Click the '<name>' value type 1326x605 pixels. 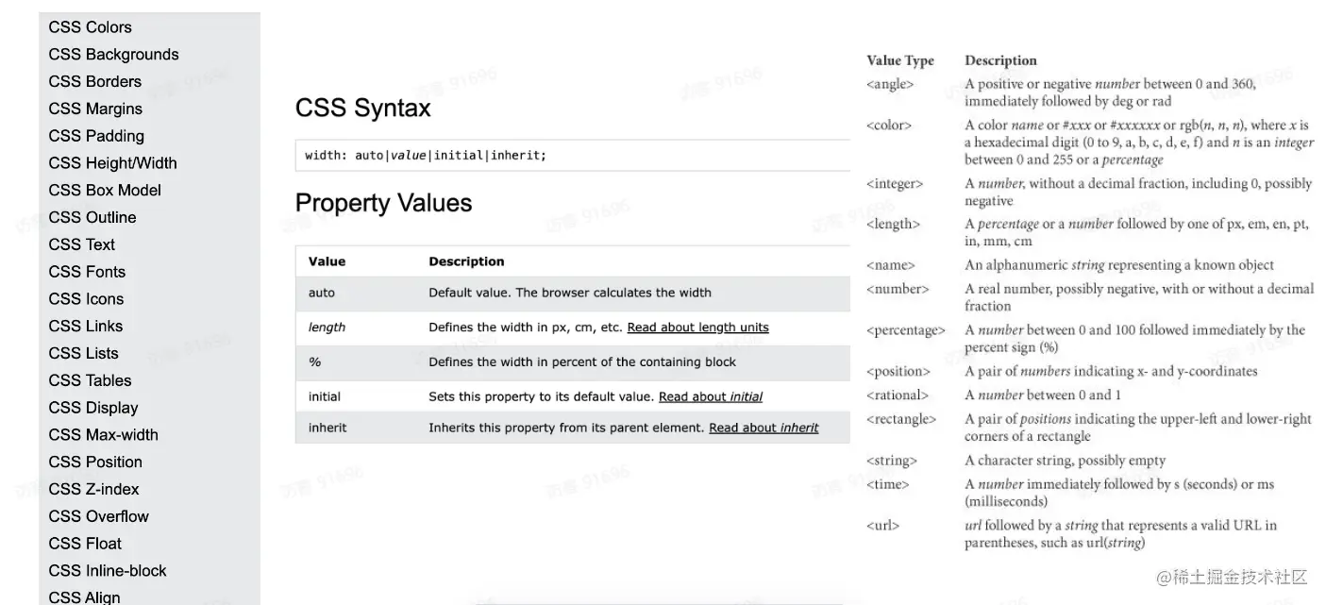coord(891,265)
